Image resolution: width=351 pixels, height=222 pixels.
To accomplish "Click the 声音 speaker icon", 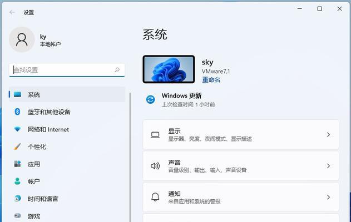I will click(x=155, y=166).
